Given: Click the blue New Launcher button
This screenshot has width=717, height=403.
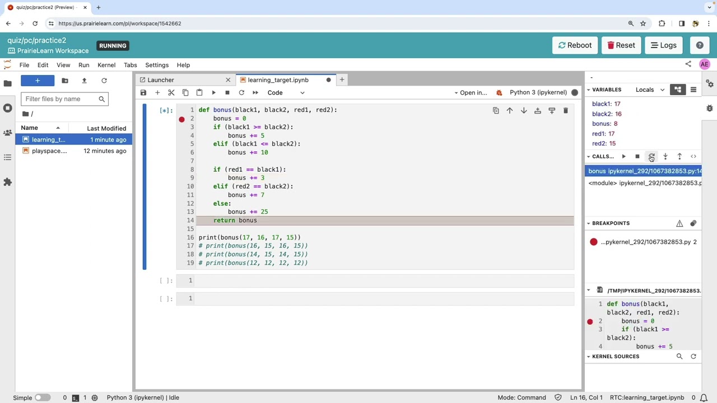Looking at the screenshot, I should pos(38,81).
